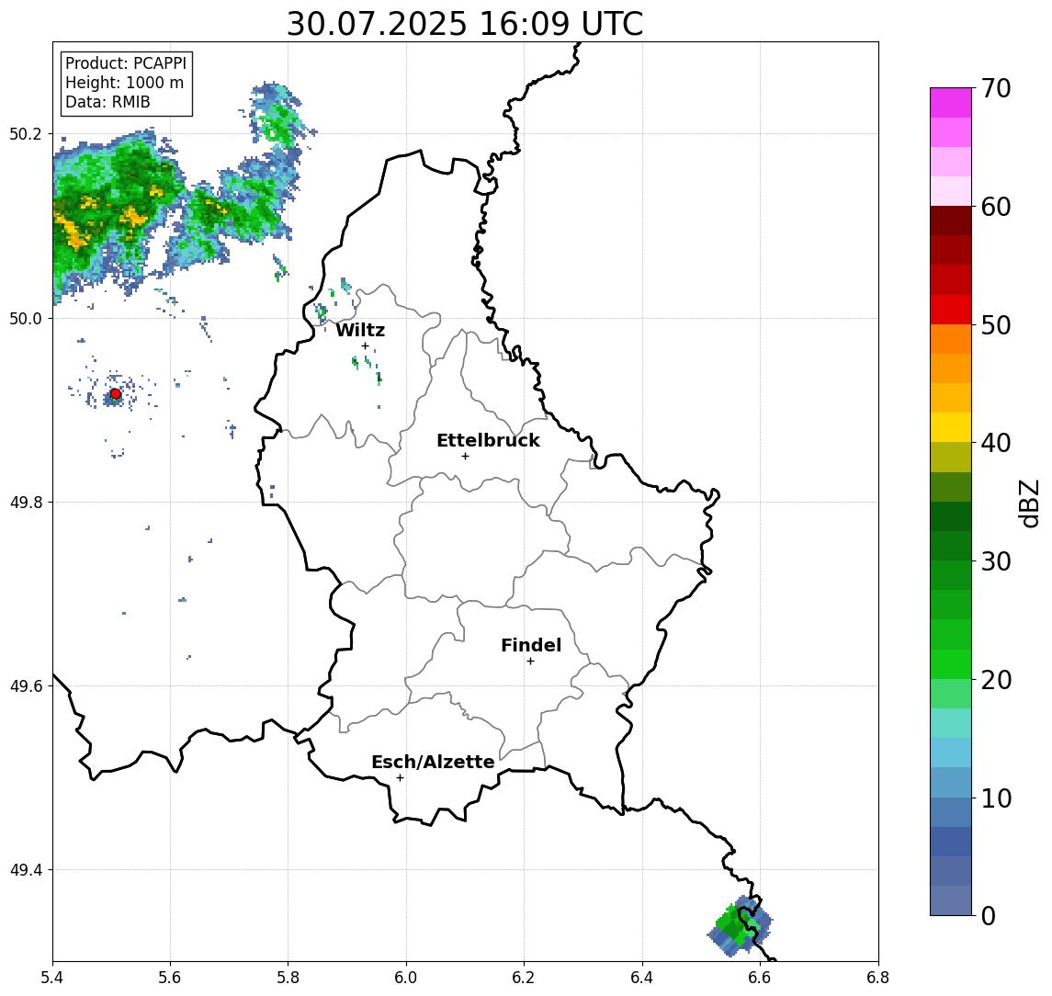Click the magenta top colorbar segment
Viewport: 1052px width, 996px height.
pos(951,103)
